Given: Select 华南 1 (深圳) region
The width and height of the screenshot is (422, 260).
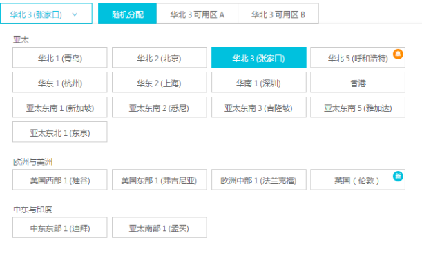Looking at the screenshot, I should click(x=259, y=82).
